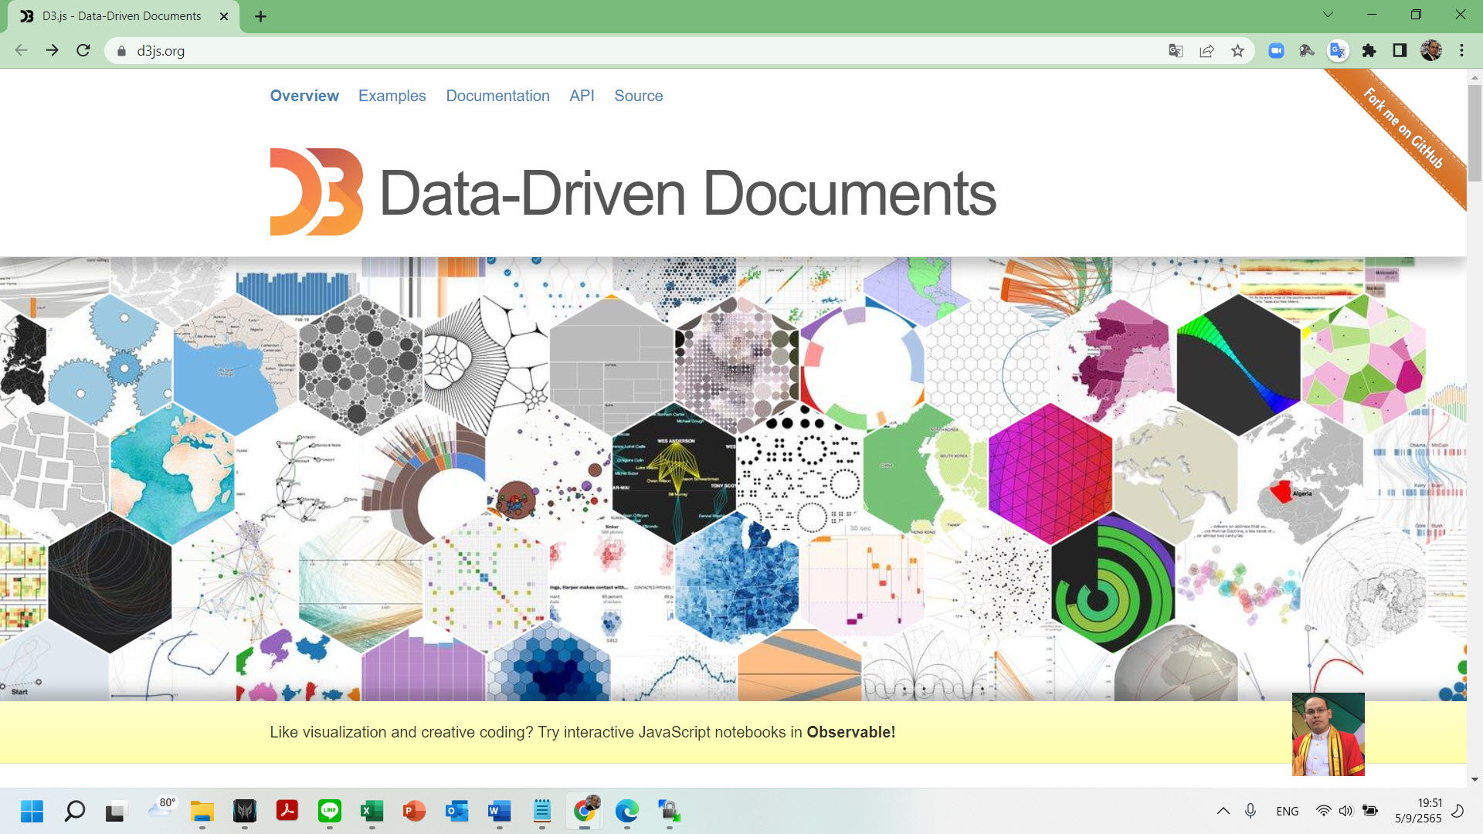Go back to the previous page

click(x=21, y=51)
